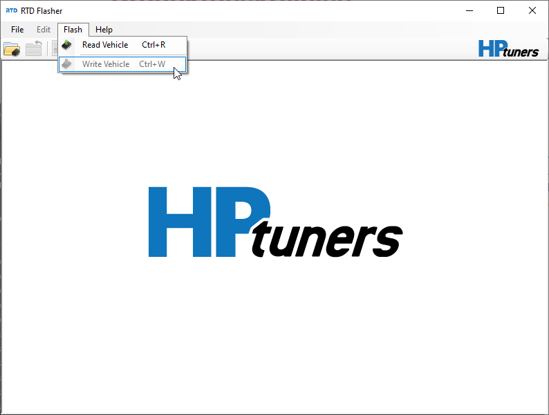Image resolution: width=549 pixels, height=415 pixels.
Task: Maximize the RTD Flasher window
Action: [501, 11]
